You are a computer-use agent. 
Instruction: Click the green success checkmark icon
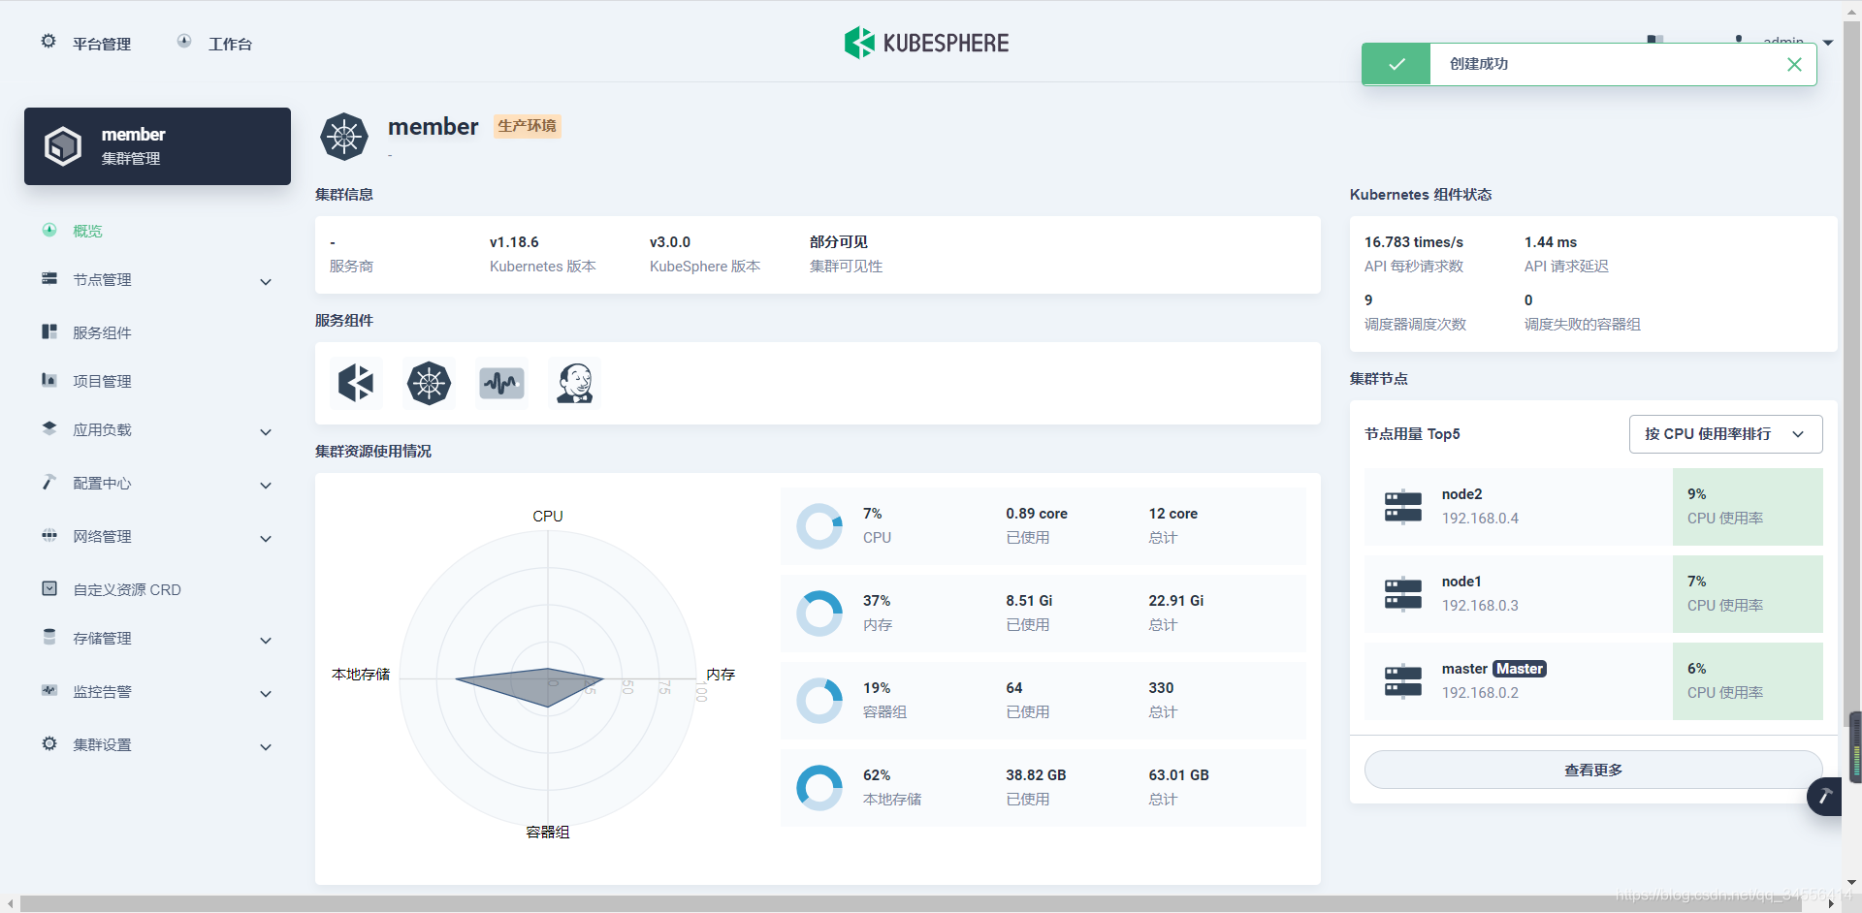pyautogui.click(x=1396, y=64)
